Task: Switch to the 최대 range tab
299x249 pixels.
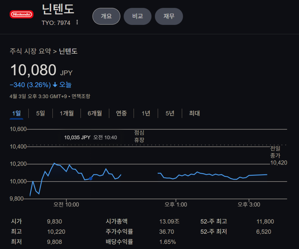Action: point(194,113)
